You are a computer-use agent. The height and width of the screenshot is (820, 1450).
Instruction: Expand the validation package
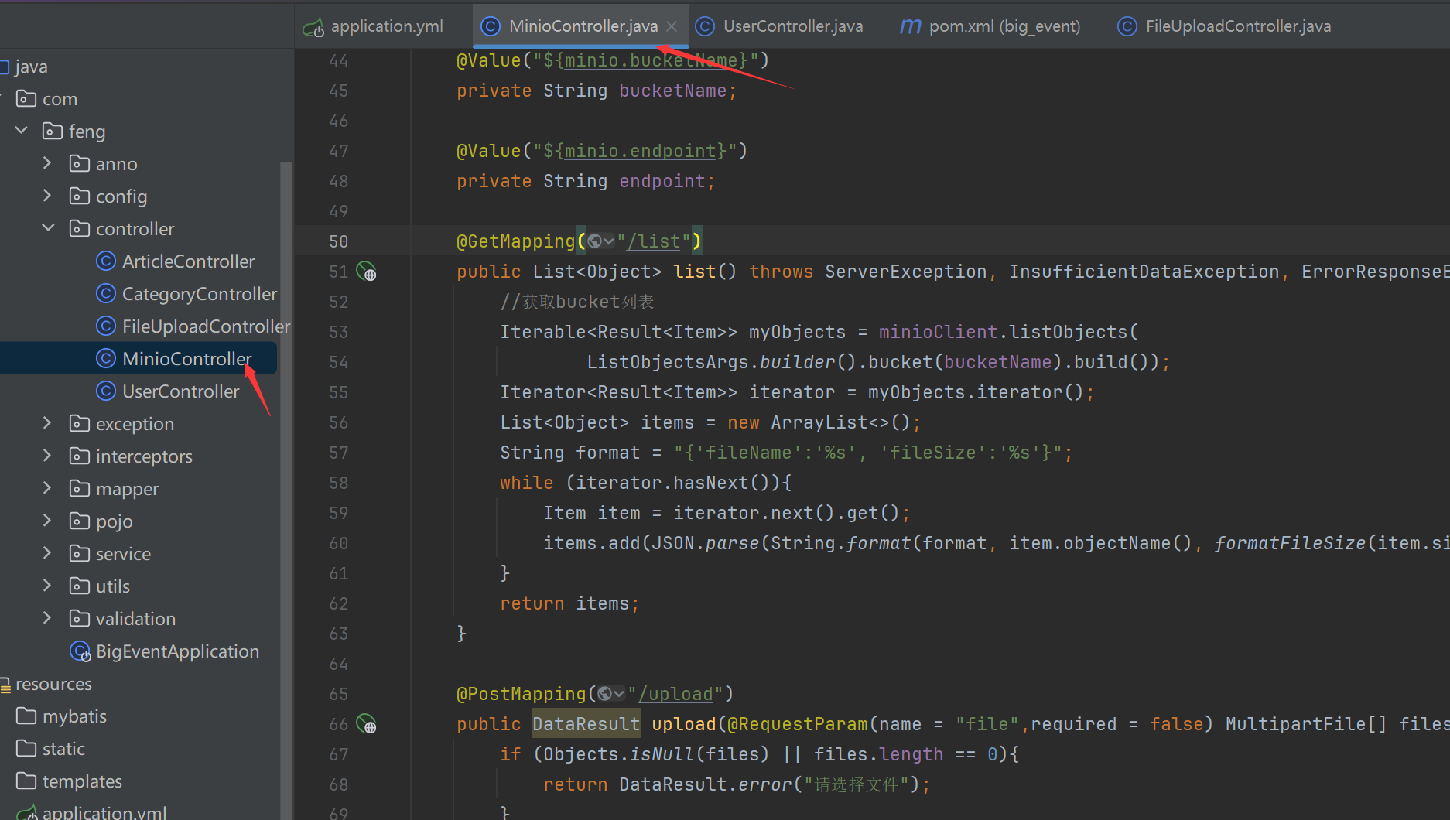pyautogui.click(x=47, y=618)
